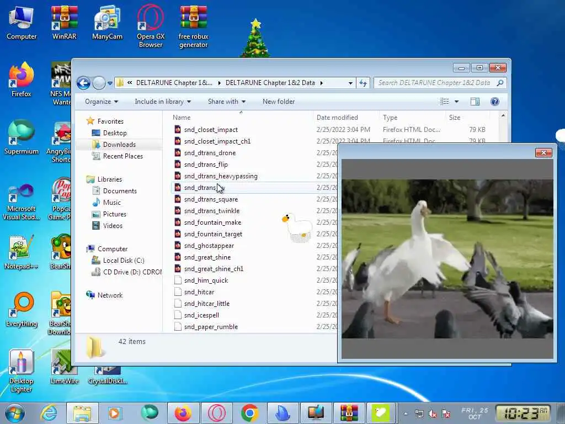This screenshot has width=565, height=424.
Task: Open the Pictures library
Action: [x=115, y=214]
